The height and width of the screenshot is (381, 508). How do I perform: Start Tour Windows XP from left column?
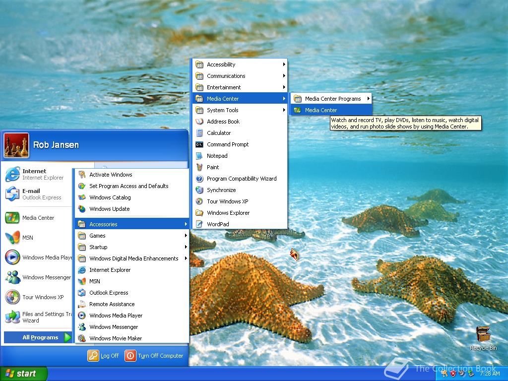[x=36, y=297]
